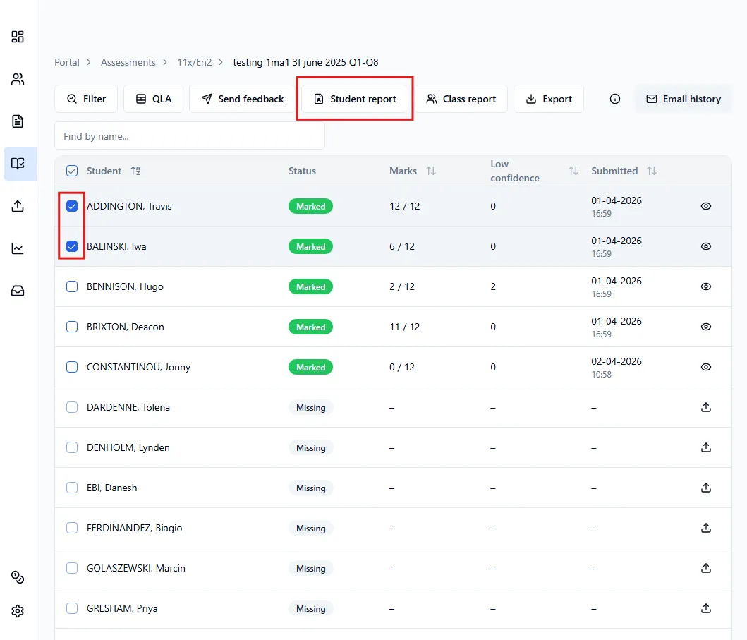Check CONSTANTINOU, Jonny checkbox
747x640 pixels.
click(x=72, y=367)
